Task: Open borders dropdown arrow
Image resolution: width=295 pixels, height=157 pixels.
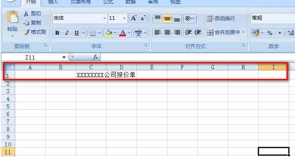Action: [99, 33]
